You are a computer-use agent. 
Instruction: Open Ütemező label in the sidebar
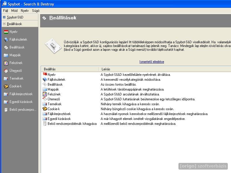pos(16,71)
